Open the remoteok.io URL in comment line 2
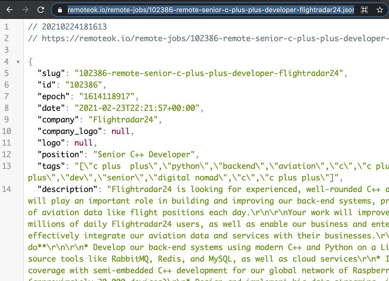389x281 pixels. click(x=216, y=39)
